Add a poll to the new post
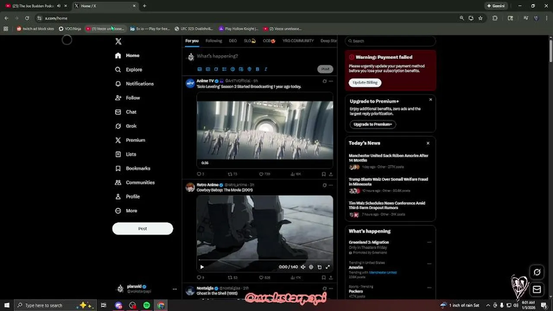Image resolution: width=553 pixels, height=311 pixels. [224, 69]
